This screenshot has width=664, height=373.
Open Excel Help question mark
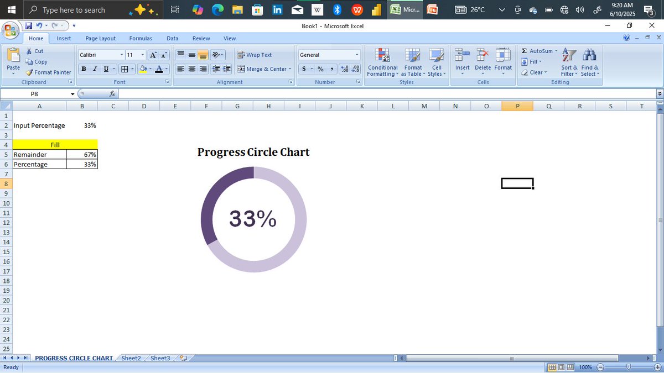pos(626,38)
